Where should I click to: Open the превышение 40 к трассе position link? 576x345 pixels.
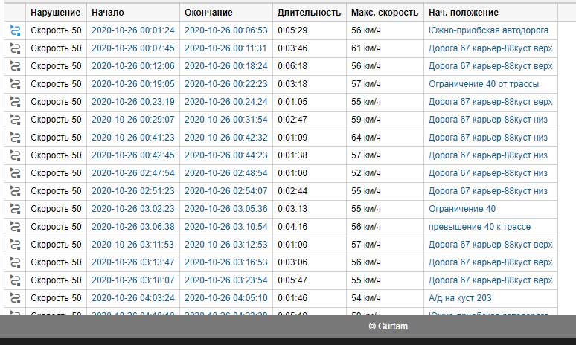click(x=479, y=227)
